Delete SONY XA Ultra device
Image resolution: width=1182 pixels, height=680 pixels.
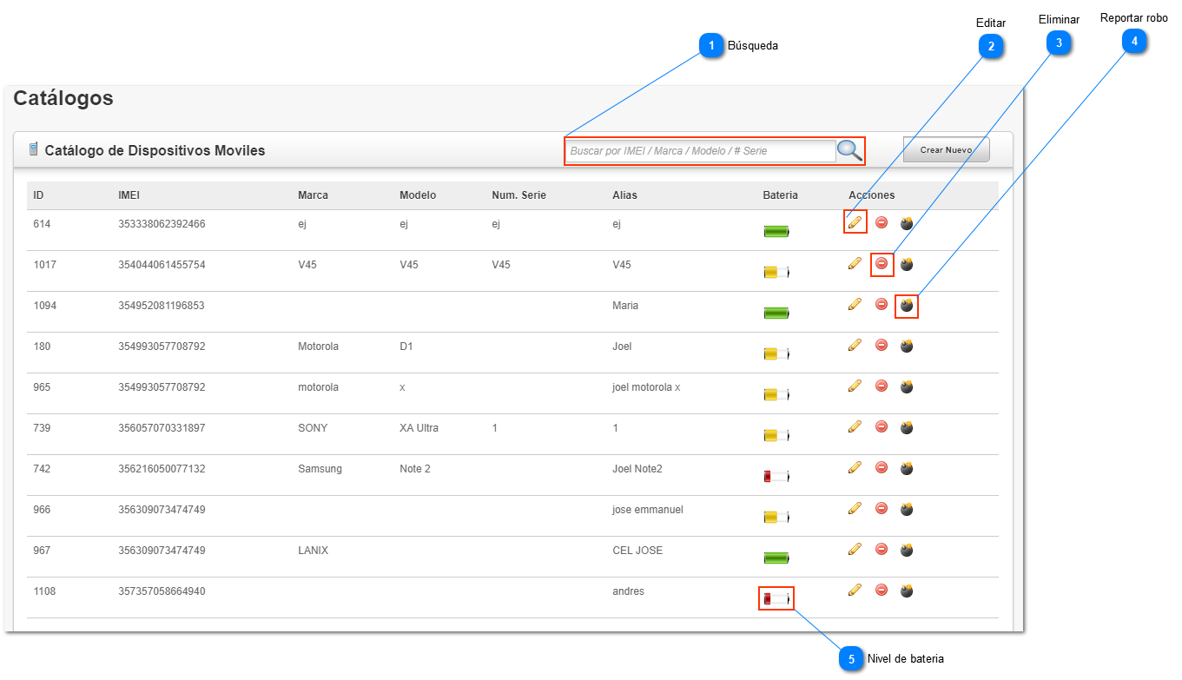pyautogui.click(x=882, y=426)
